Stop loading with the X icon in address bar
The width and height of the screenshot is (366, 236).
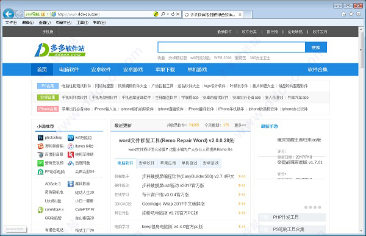point(178,14)
